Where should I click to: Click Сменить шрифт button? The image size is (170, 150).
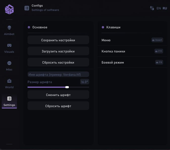[x=58, y=95]
